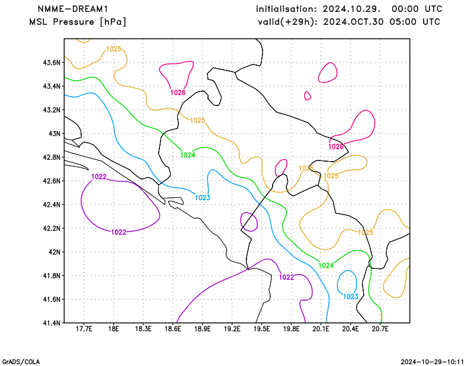This screenshot has width=474, height=366.
Task: Select the "MSL Pressure [hPa]" heading
Action: [78, 22]
